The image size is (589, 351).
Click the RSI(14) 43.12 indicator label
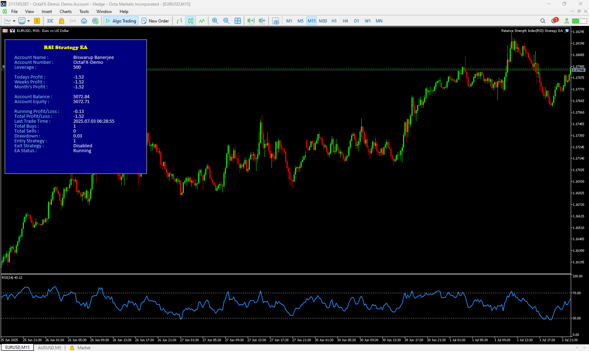pyautogui.click(x=12, y=278)
